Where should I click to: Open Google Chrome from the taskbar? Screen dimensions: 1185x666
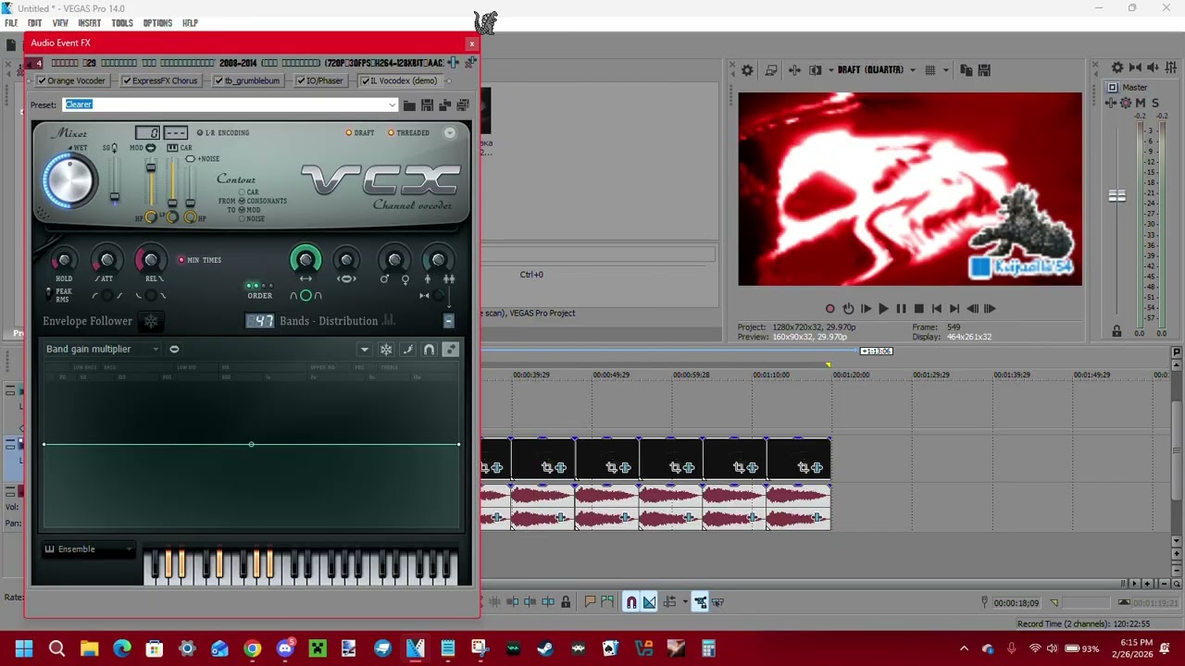click(x=252, y=648)
